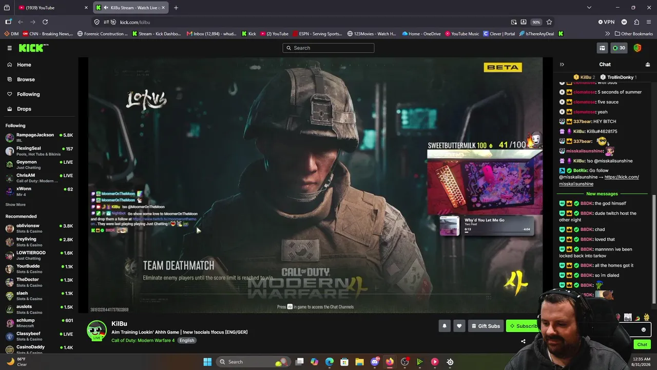Image resolution: width=657 pixels, height=370 pixels.
Task: Open LOWTIERGOD recommended channel
Action: click(39, 255)
